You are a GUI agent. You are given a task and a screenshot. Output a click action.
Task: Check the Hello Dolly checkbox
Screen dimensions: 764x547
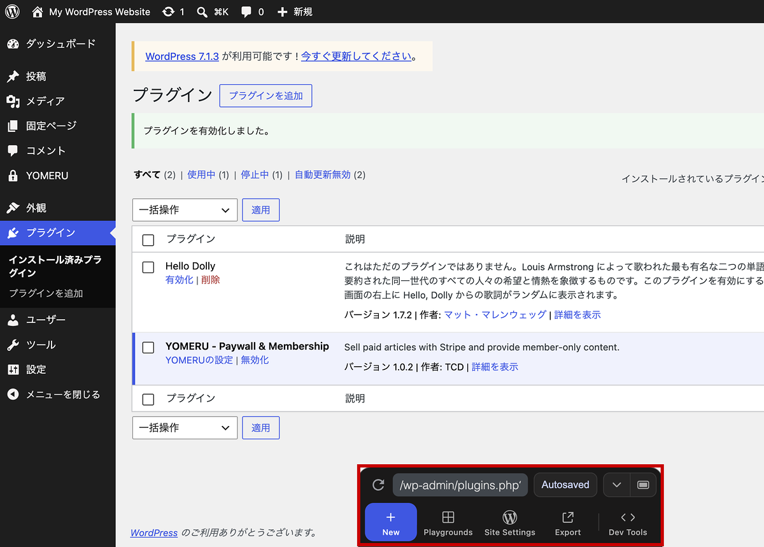[148, 267]
